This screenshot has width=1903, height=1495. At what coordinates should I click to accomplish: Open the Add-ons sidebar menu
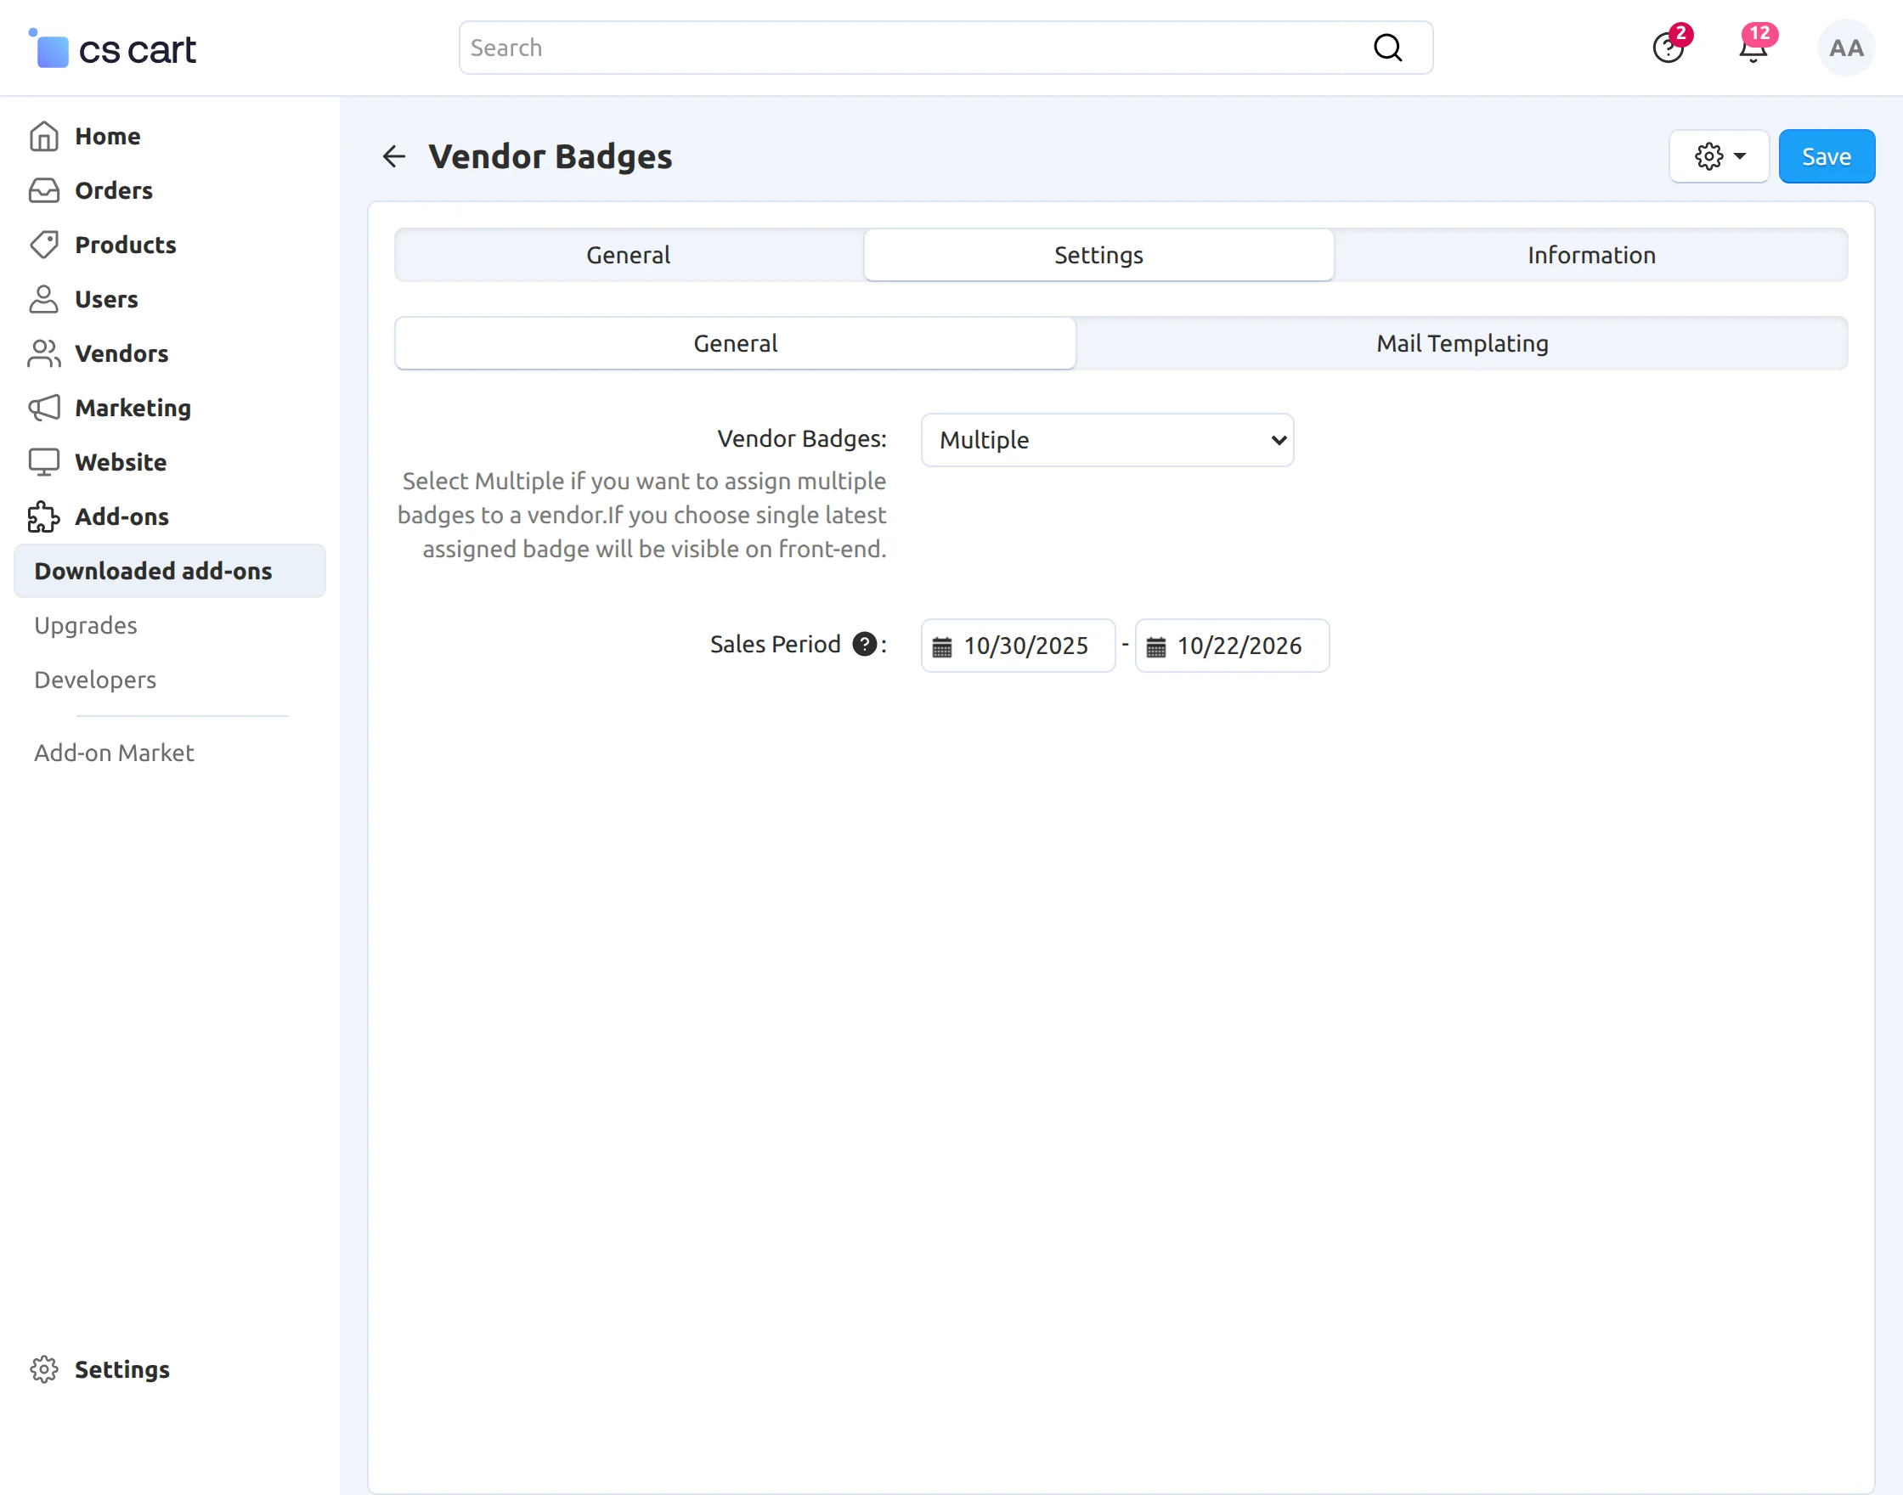click(121, 516)
